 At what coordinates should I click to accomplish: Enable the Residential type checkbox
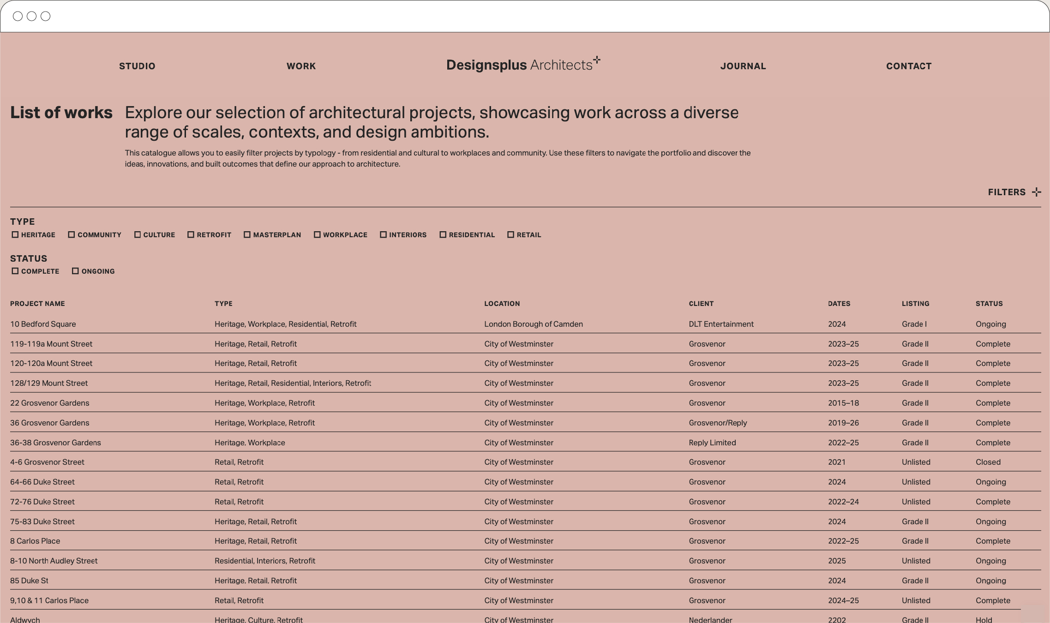point(443,234)
